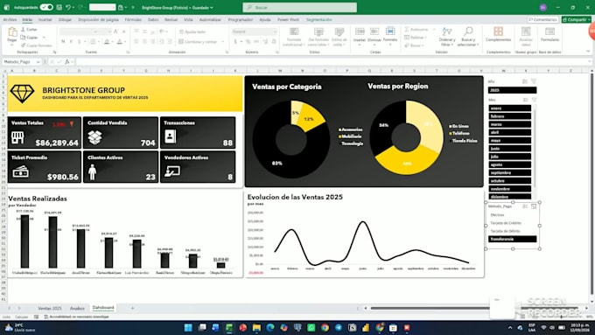595x335 pixels.
Task: Open the Archivo menu
Action: (10, 19)
